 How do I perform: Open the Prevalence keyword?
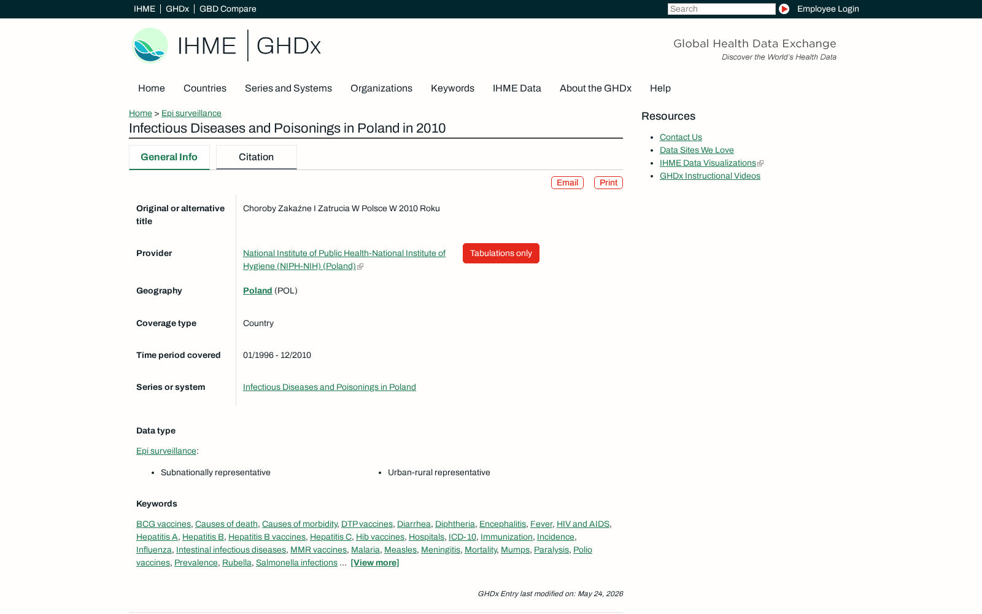point(196,562)
